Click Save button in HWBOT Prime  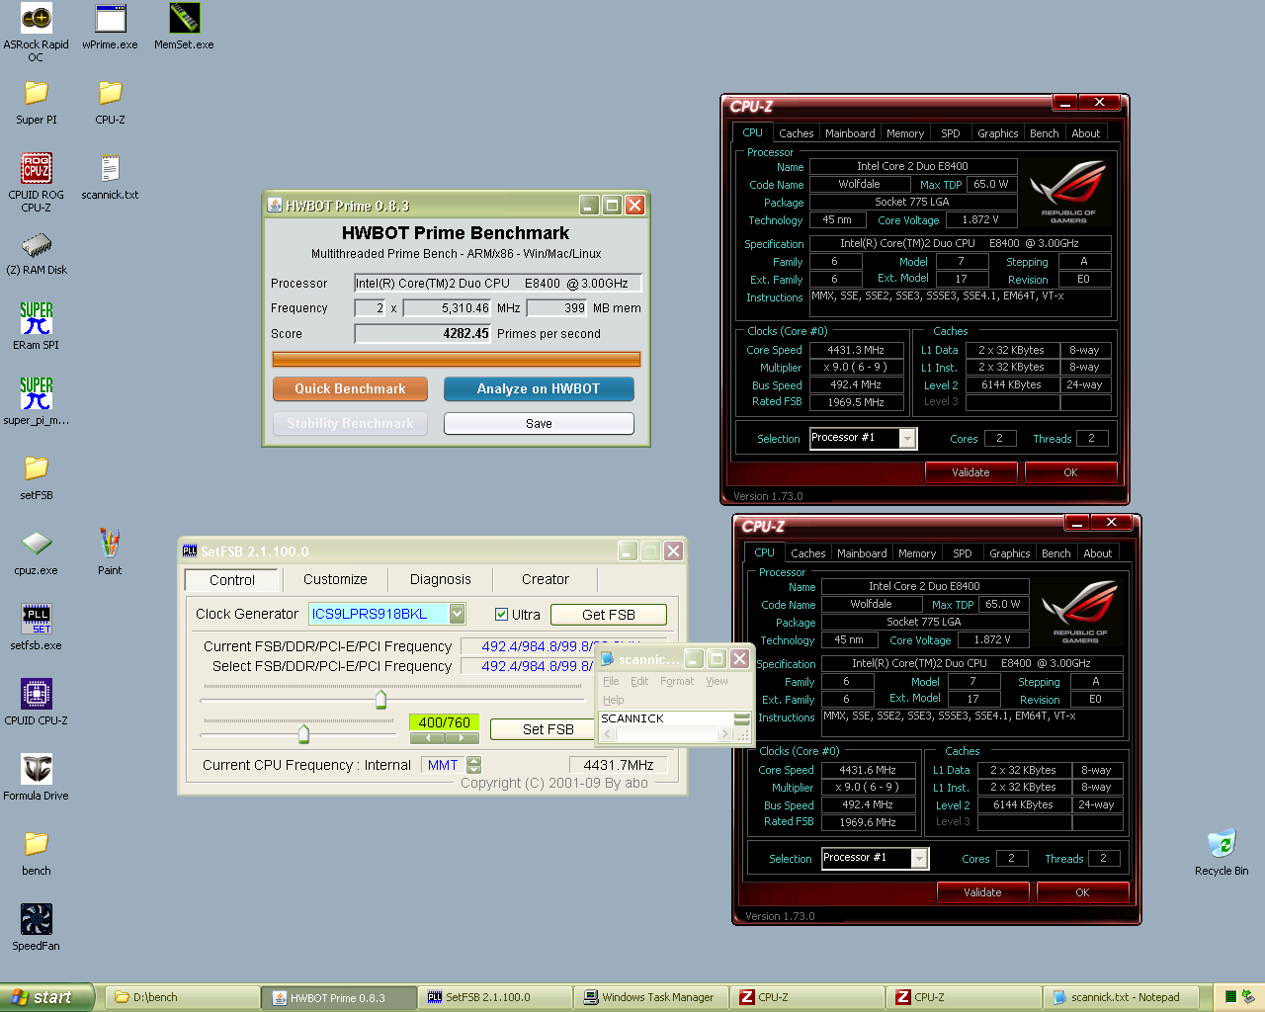[539, 423]
